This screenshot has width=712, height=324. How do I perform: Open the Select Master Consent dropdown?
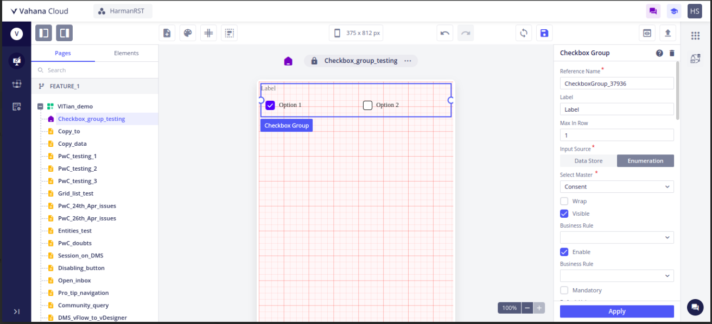(x=617, y=187)
